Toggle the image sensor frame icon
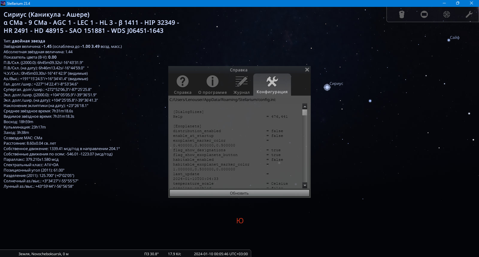 (x=424, y=14)
